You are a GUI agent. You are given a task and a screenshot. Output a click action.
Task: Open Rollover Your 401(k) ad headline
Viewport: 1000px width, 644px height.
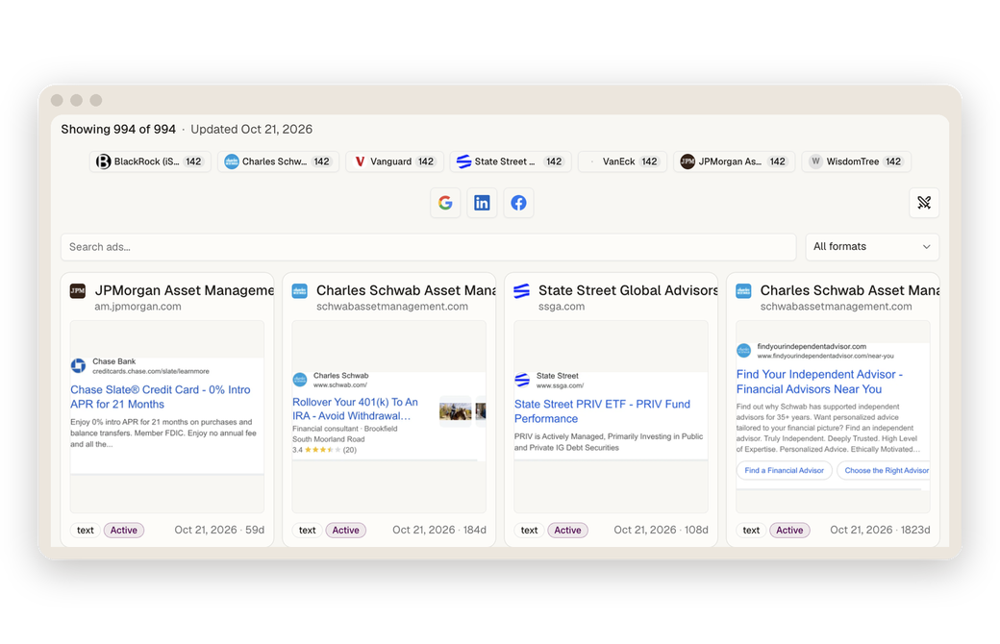click(x=355, y=409)
